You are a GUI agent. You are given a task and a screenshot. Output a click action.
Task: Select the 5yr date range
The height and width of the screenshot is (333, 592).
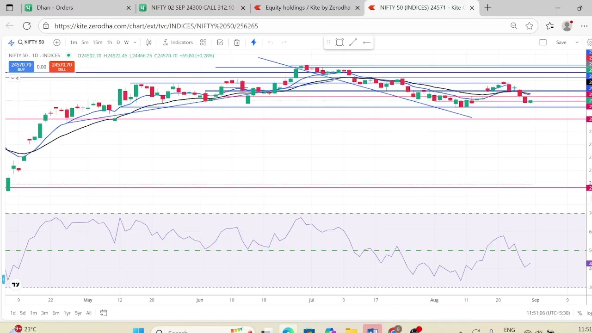78,313
